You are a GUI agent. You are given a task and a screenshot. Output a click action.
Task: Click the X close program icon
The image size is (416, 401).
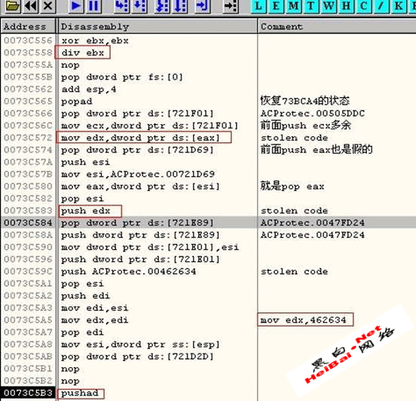[47, 5]
